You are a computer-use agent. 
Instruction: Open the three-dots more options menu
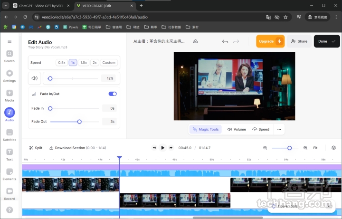point(279,129)
